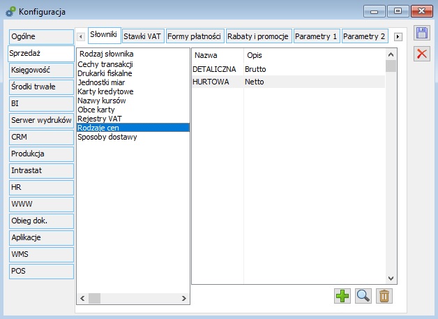This screenshot has width=438, height=319.
Task: Open the WMS section
Action: [x=41, y=255]
